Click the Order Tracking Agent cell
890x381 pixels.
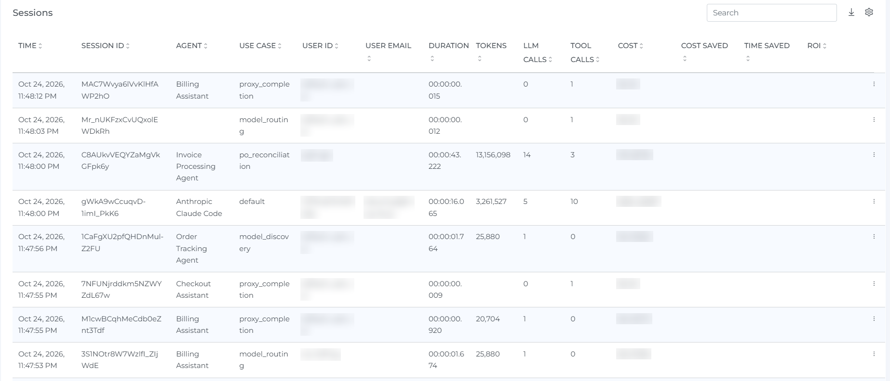[x=191, y=248]
